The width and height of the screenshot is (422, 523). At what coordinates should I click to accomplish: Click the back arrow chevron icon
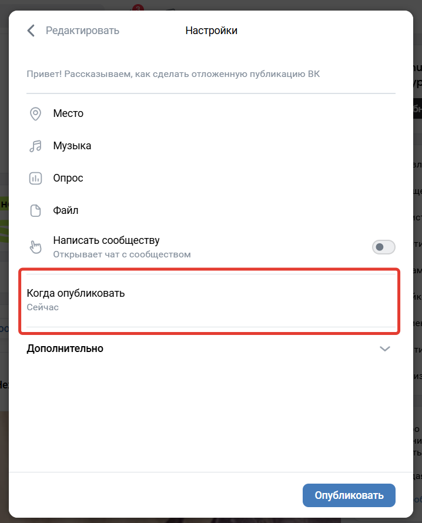(x=31, y=31)
